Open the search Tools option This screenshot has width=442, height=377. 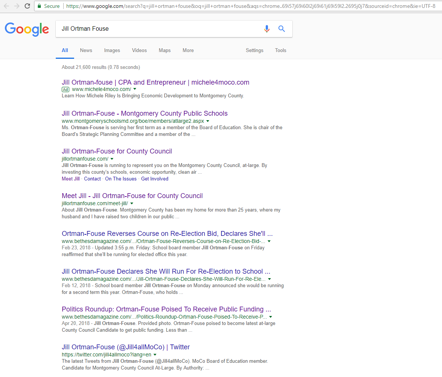[x=280, y=51]
